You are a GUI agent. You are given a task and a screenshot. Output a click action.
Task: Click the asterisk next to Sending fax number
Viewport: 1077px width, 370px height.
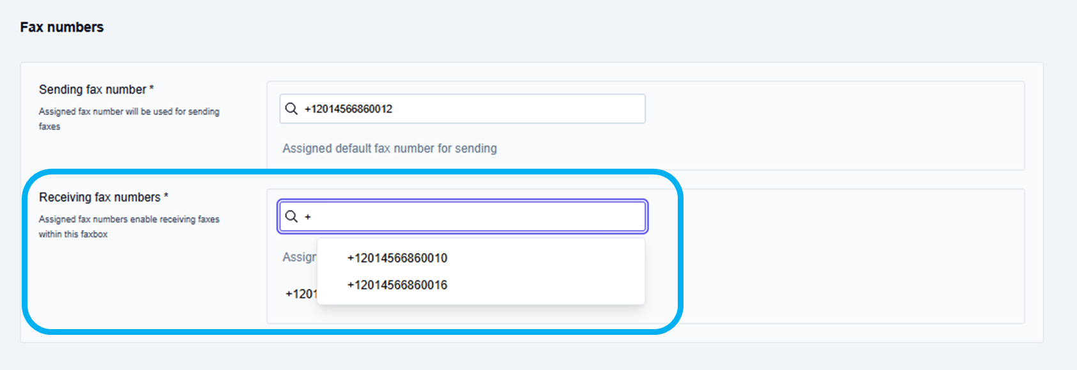tap(151, 88)
